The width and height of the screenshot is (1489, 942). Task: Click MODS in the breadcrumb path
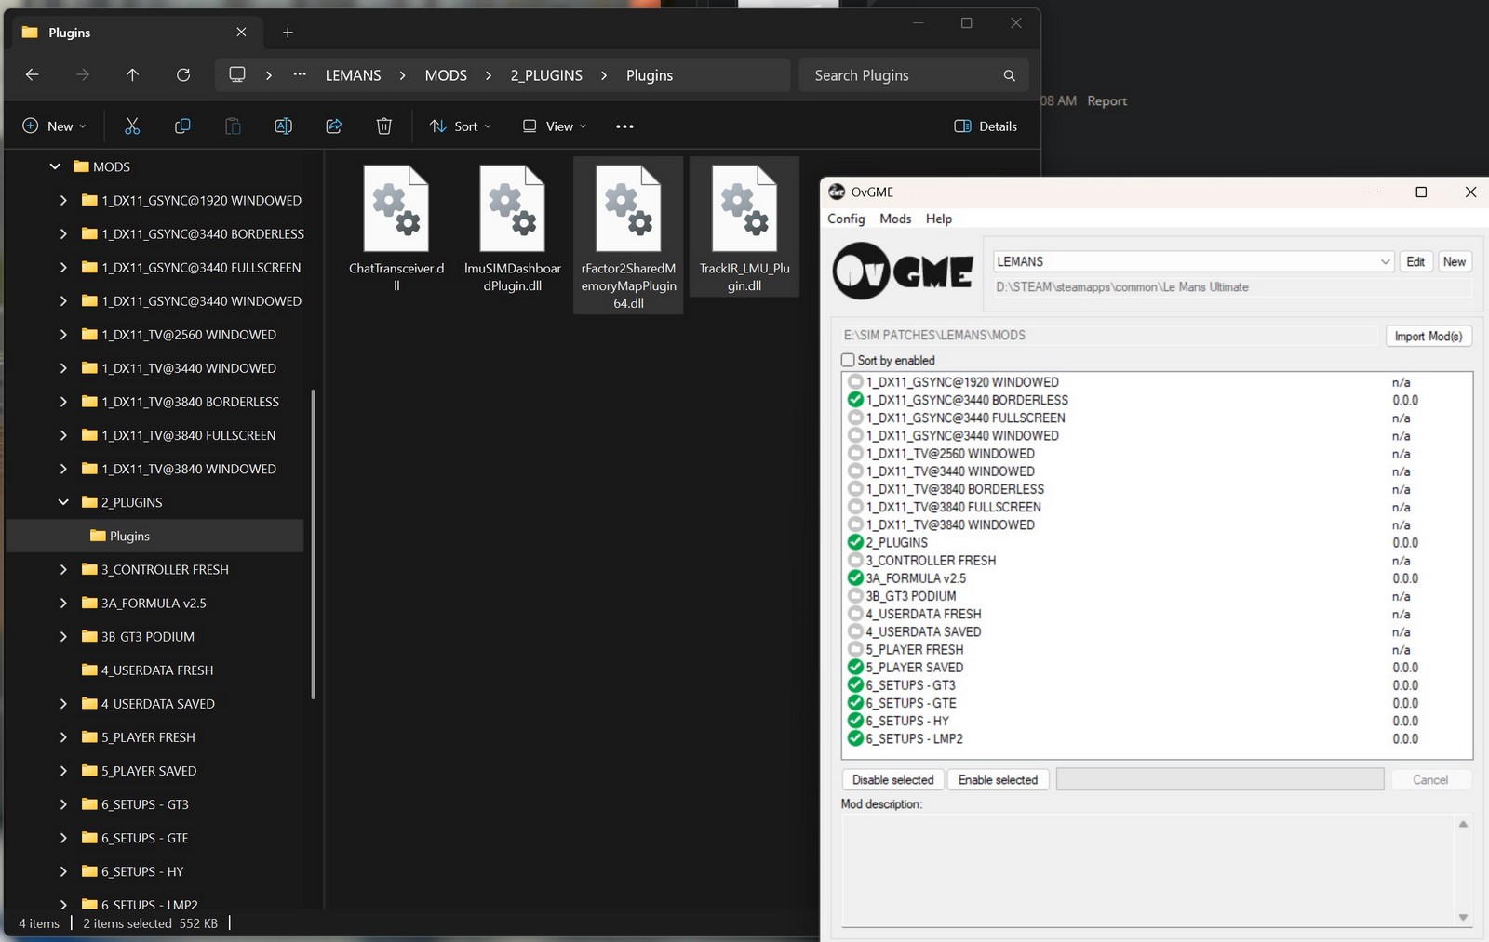tap(446, 75)
